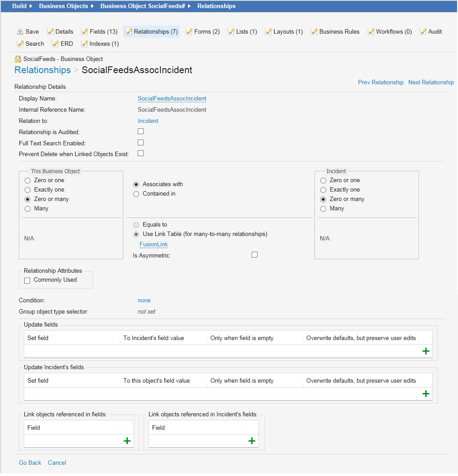Expand the Business Objects breadcrumb menu
The width and height of the screenshot is (458, 476).
pyautogui.click(x=92, y=6)
